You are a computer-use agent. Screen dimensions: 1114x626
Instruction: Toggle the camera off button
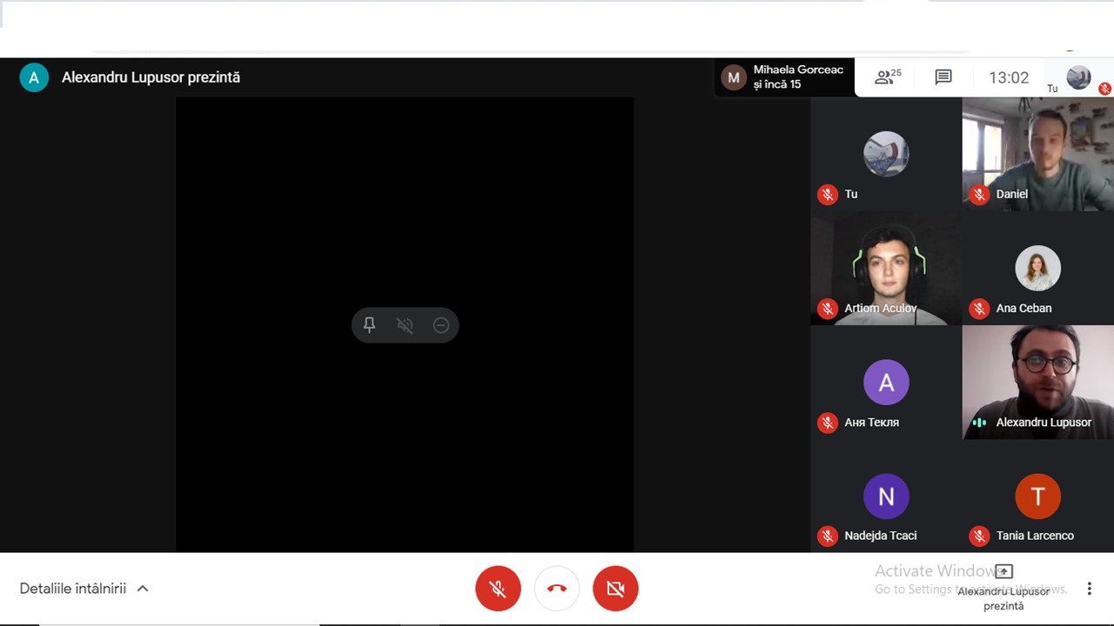coord(615,589)
